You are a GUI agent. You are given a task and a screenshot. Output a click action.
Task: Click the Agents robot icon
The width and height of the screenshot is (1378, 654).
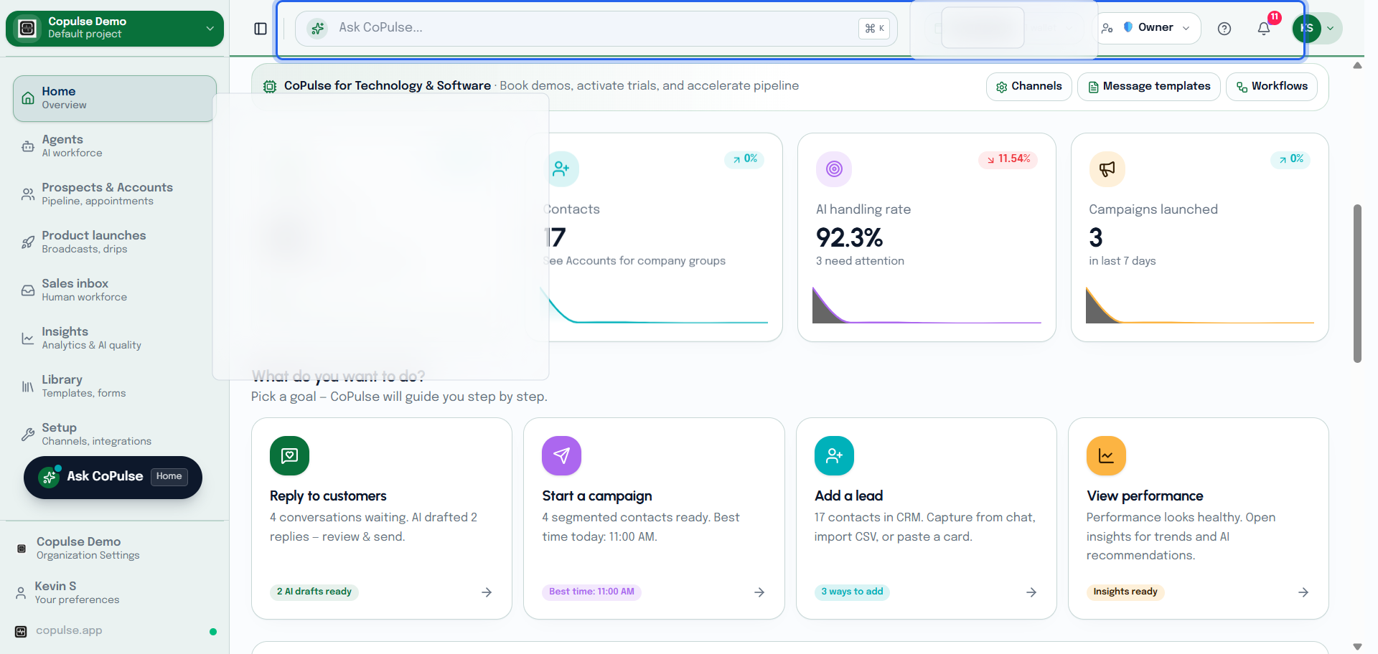pos(28,146)
